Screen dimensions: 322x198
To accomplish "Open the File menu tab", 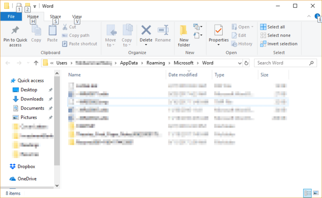I will 11,16.
